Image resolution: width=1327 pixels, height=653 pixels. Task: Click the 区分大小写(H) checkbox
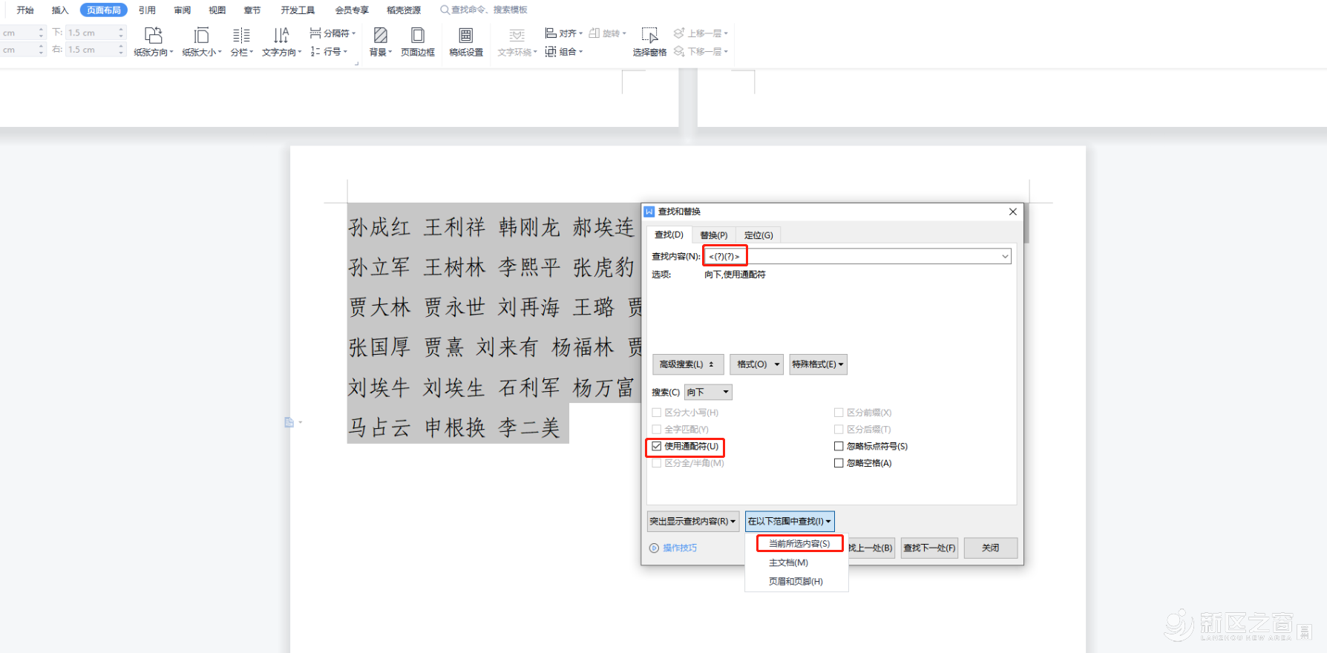pyautogui.click(x=657, y=413)
